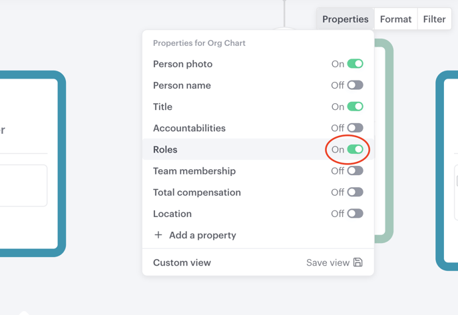The image size is (458, 315).
Task: Enable the Team membership toggle
Action: (x=355, y=170)
